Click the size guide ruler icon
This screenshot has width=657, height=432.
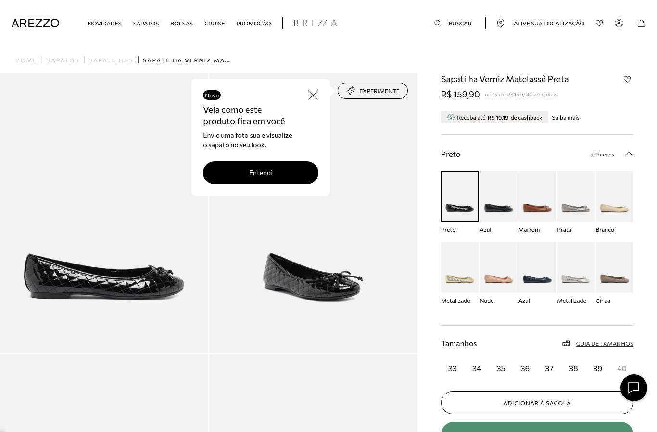tap(567, 343)
